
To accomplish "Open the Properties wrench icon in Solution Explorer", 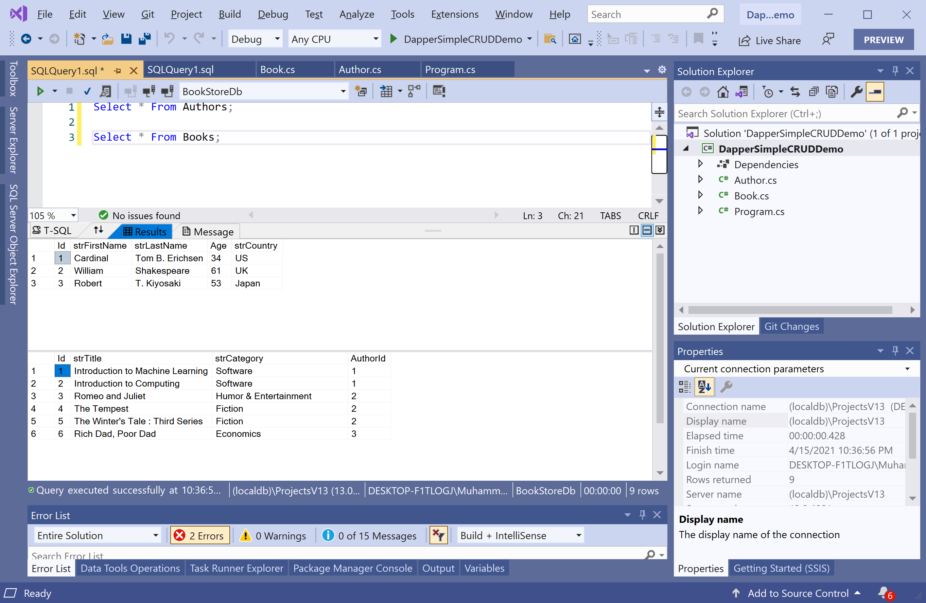I will (856, 92).
